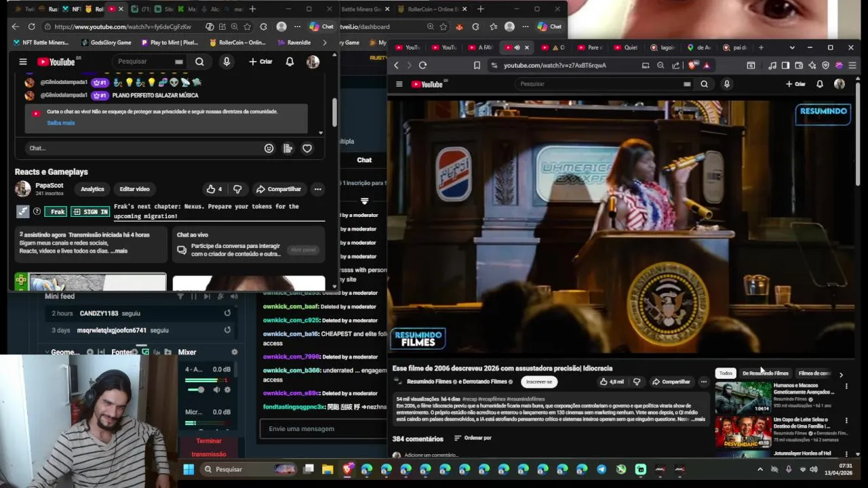Open Analytics for the stream

coord(92,189)
